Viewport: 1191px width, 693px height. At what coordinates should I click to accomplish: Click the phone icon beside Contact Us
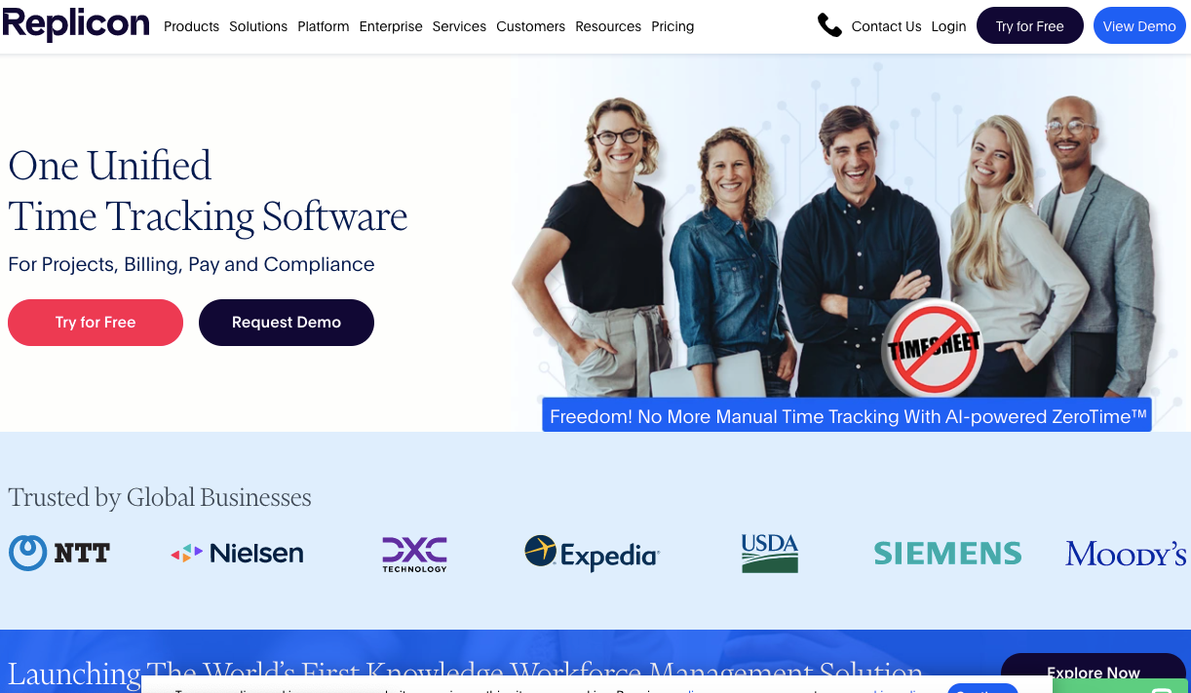click(829, 26)
